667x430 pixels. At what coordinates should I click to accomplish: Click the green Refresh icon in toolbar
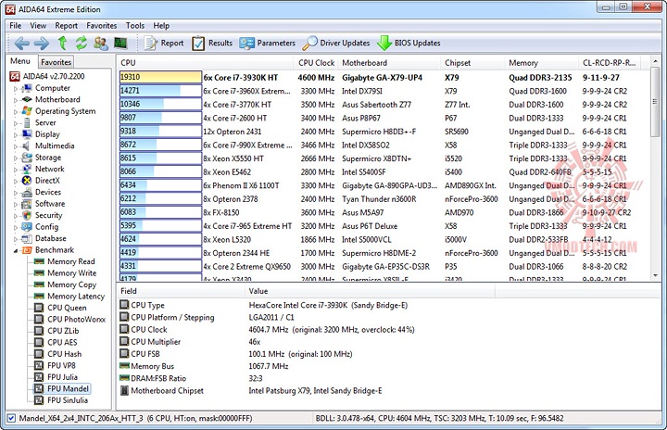pyautogui.click(x=82, y=43)
